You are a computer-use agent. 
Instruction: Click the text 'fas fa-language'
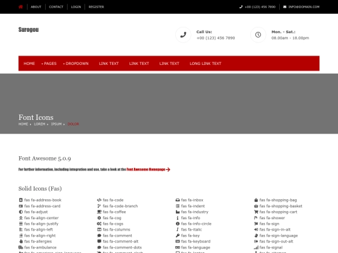click(x=195, y=247)
